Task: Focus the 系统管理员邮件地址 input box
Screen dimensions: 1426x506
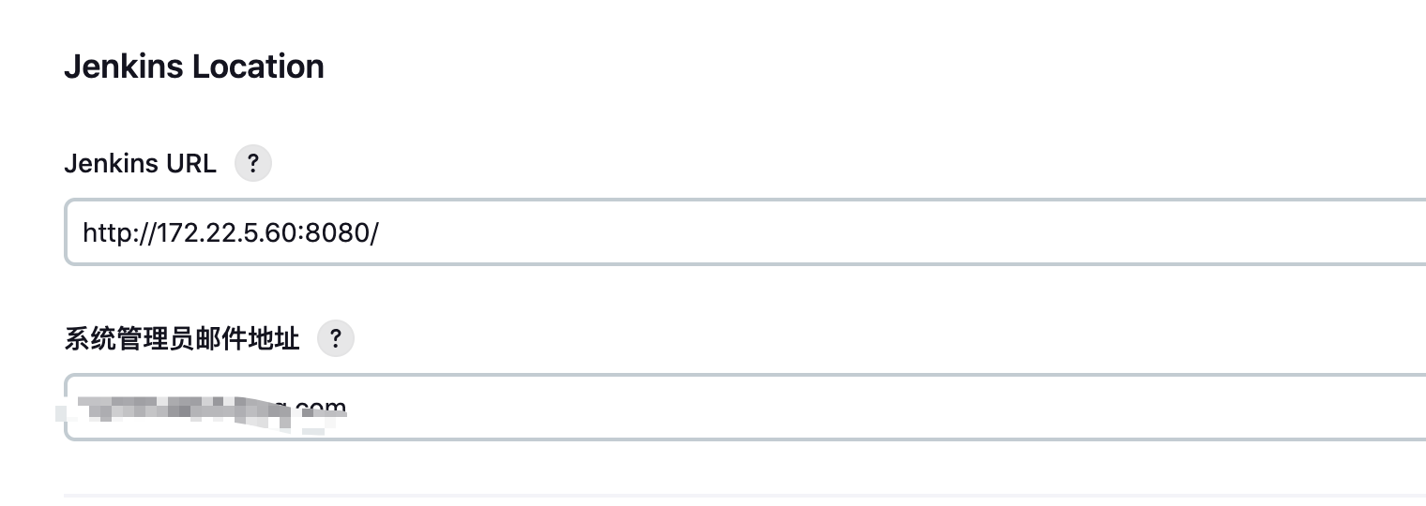Action: (746, 407)
